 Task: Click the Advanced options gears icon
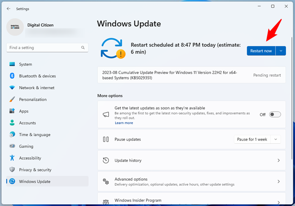pos(106,181)
